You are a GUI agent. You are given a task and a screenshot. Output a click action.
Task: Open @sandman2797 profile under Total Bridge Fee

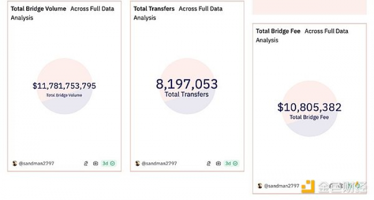[x=282, y=186]
